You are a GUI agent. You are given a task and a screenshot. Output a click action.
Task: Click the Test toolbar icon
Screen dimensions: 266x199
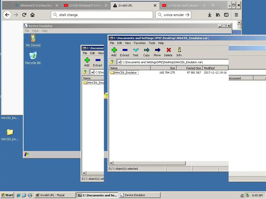[136, 52]
